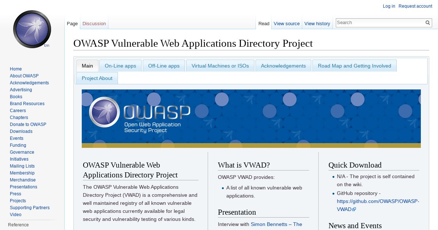
Task: Open View source
Action: 287,23
